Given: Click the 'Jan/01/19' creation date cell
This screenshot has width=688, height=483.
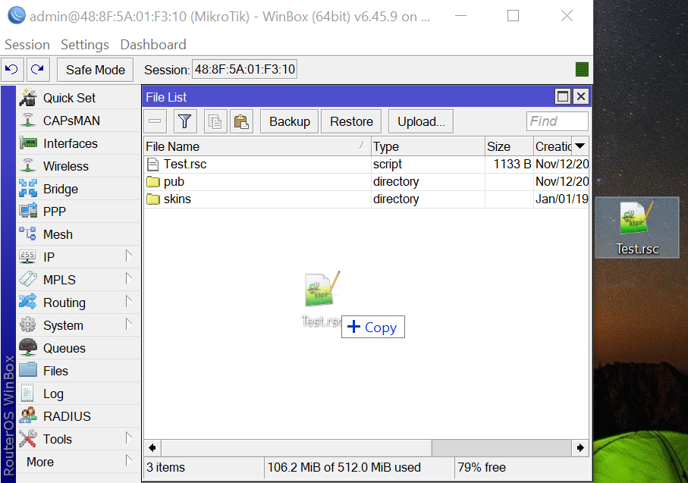Looking at the screenshot, I should pos(561,199).
